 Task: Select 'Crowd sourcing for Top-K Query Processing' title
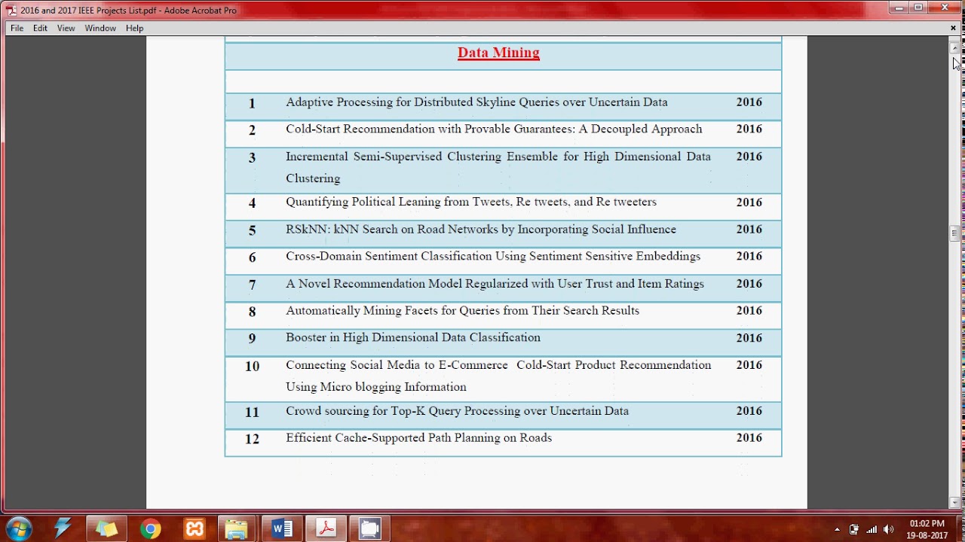[457, 411]
